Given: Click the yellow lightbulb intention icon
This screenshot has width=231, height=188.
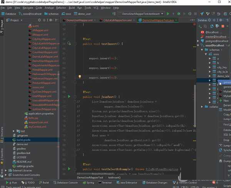Looking at the screenshot, I should [x=80, y=77].
